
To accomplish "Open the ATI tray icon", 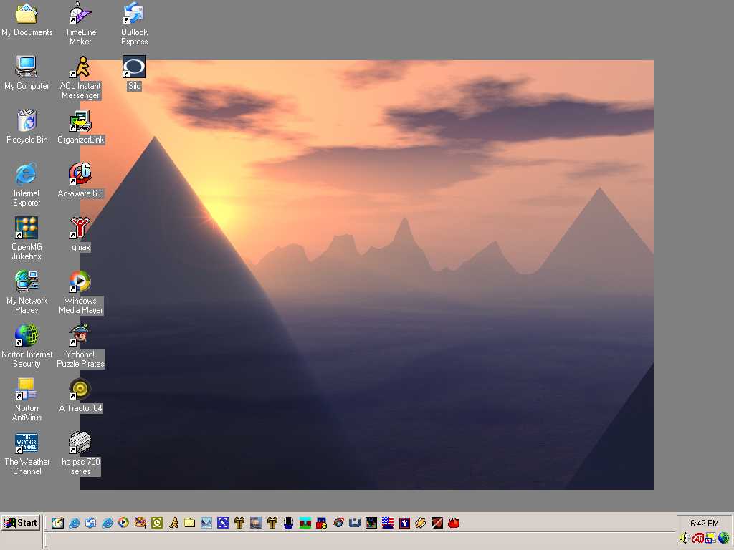I will coord(698,538).
